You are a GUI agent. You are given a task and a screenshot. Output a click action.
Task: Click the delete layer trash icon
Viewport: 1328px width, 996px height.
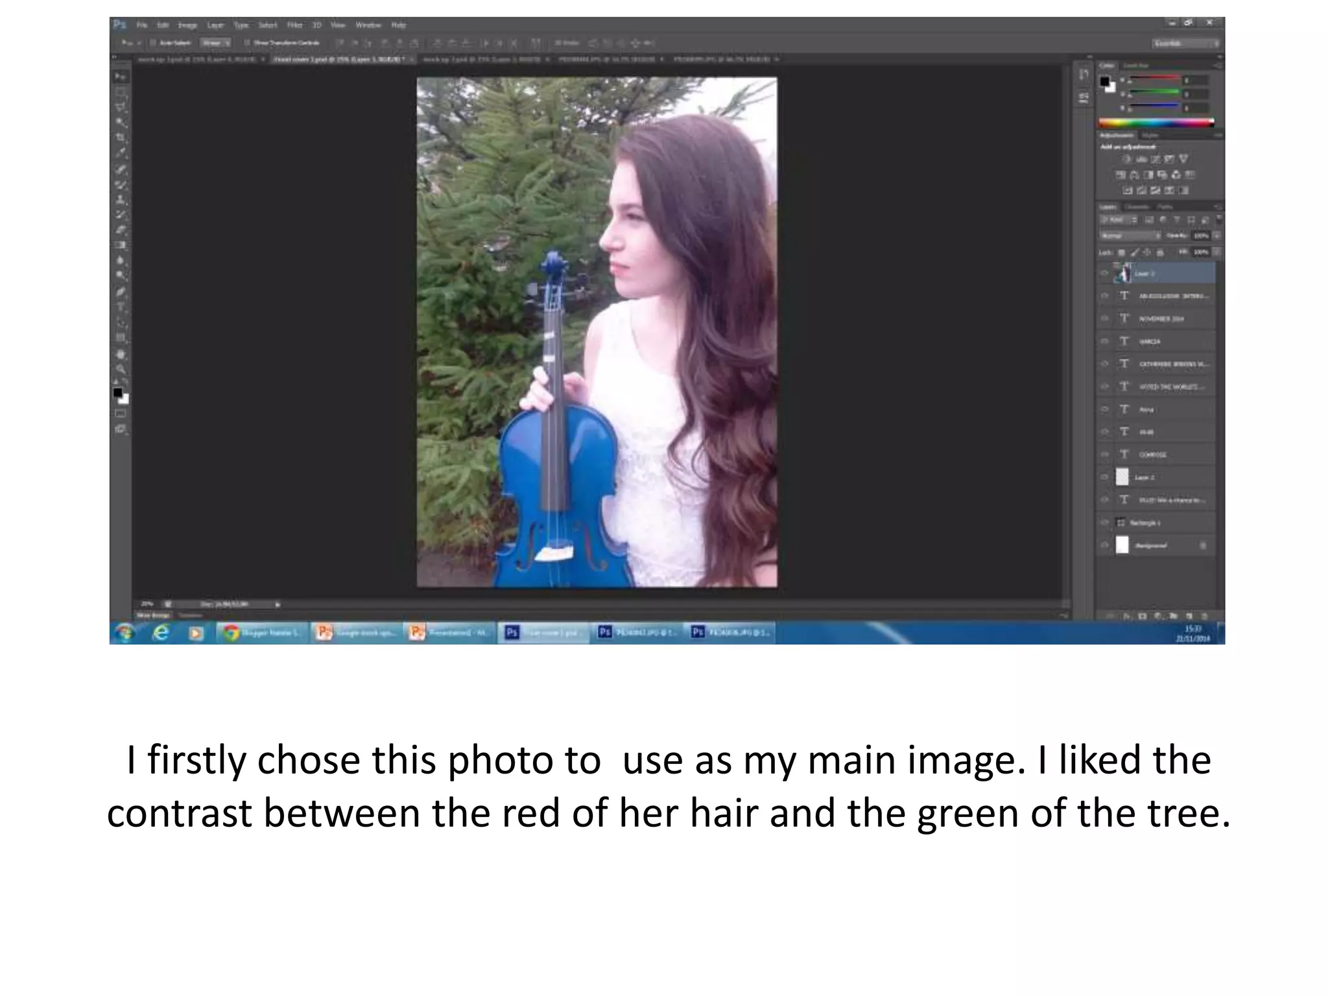(x=1205, y=615)
